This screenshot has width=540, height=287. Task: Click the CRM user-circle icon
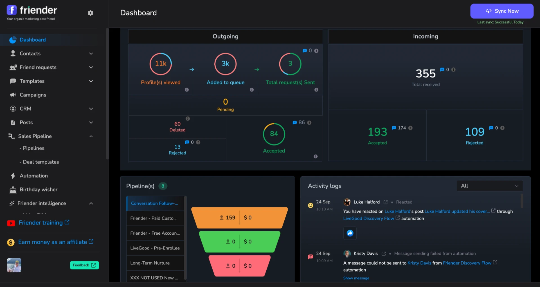13,109
